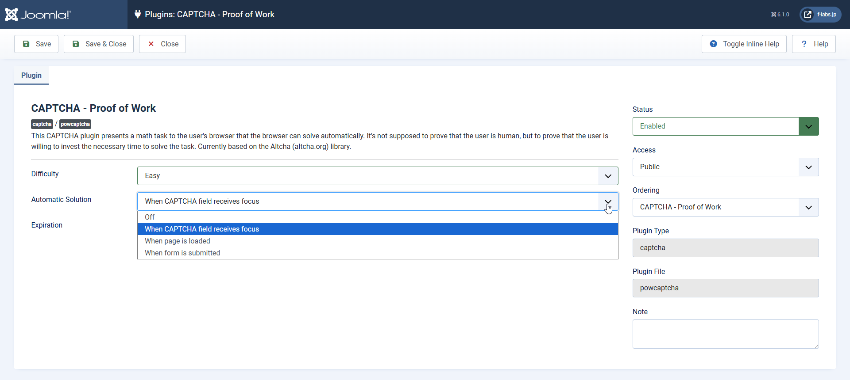Choose When form is submitted option
The height and width of the screenshot is (380, 850).
point(378,253)
